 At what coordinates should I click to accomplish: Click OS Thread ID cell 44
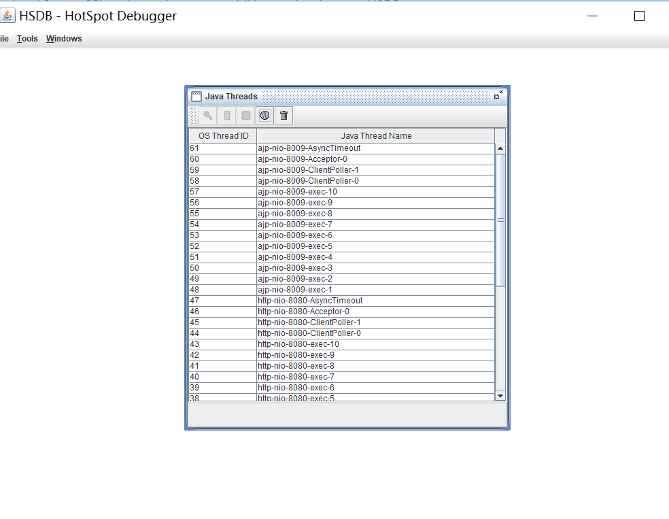(x=223, y=333)
